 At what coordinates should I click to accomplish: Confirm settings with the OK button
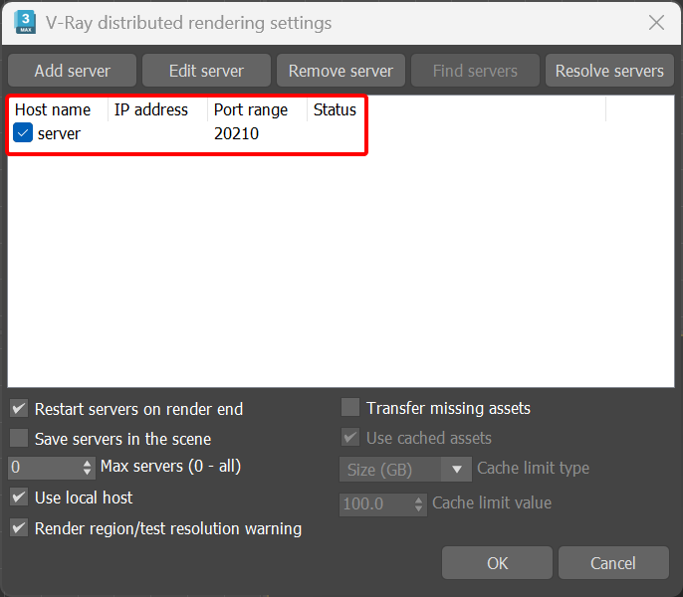[497, 563]
